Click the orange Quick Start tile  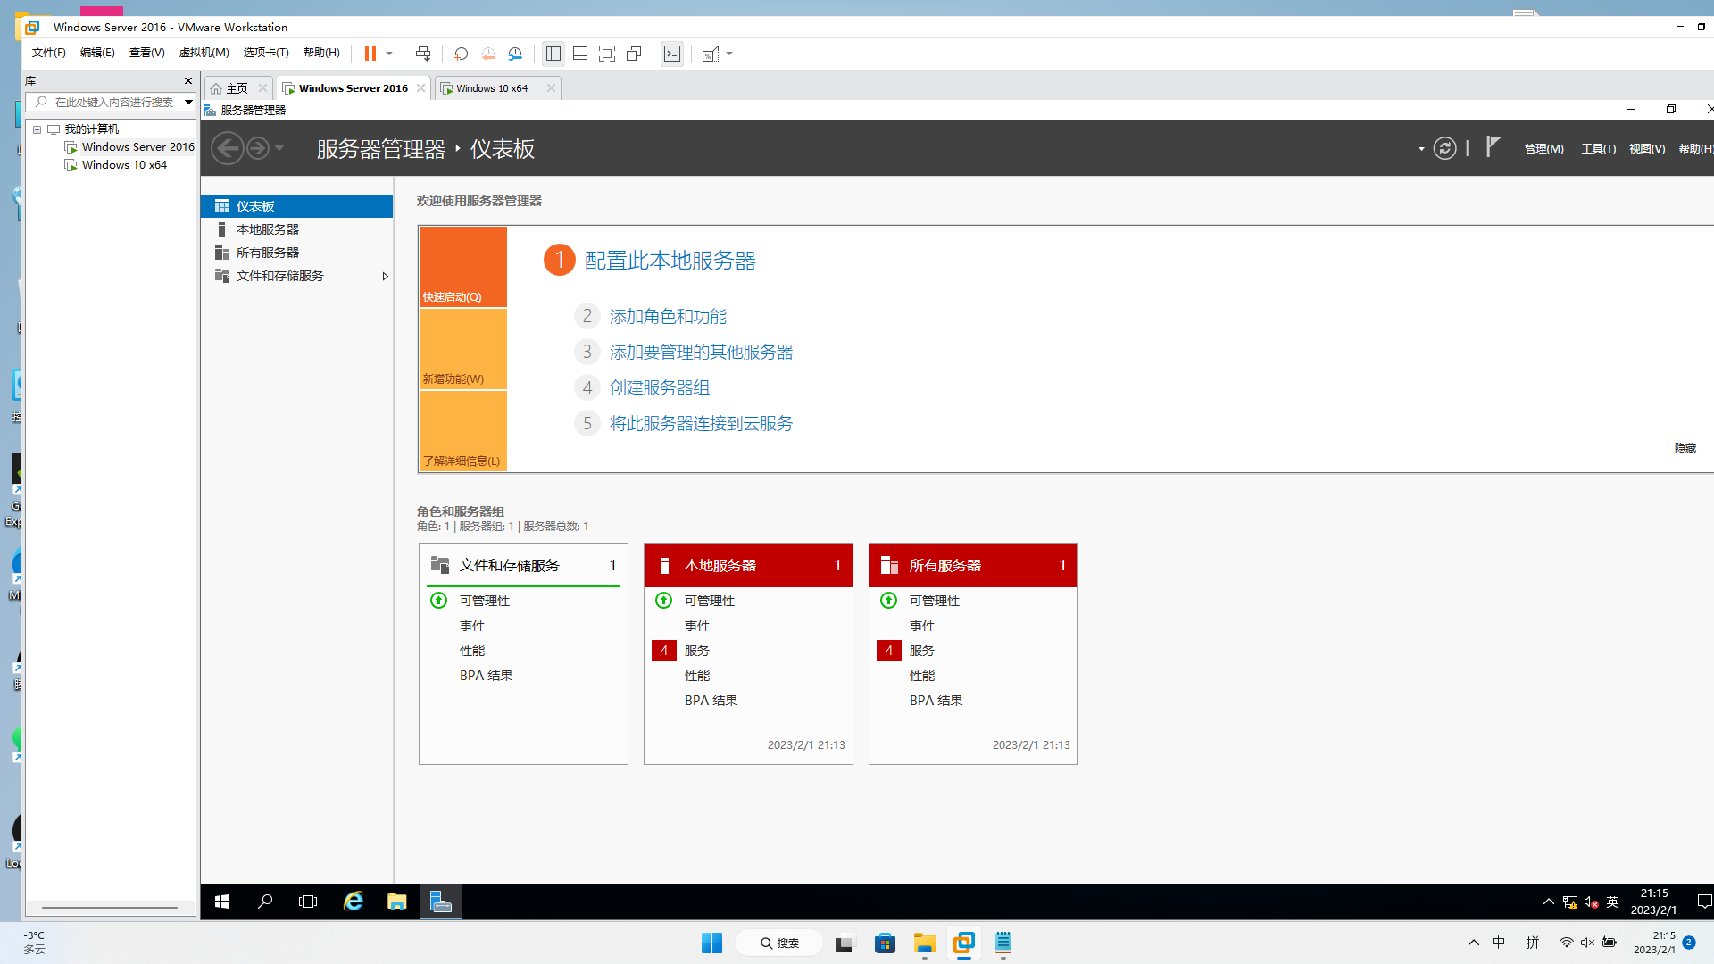coord(462,267)
